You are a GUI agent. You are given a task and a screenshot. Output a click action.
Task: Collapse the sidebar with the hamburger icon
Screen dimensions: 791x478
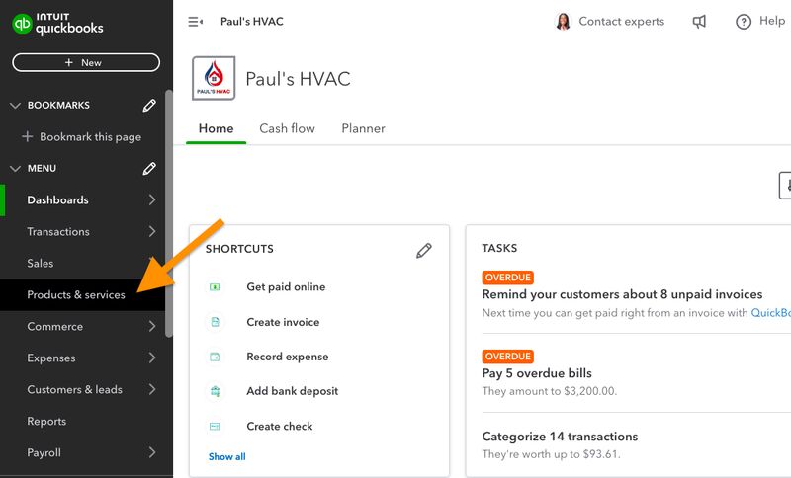point(195,22)
